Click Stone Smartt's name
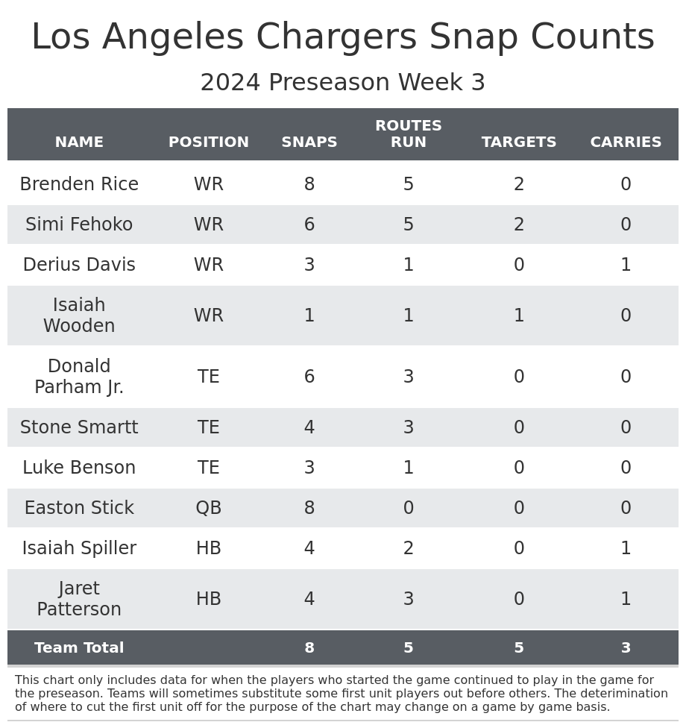Image resolution: width=686 pixels, height=728 pixels. 79,427
